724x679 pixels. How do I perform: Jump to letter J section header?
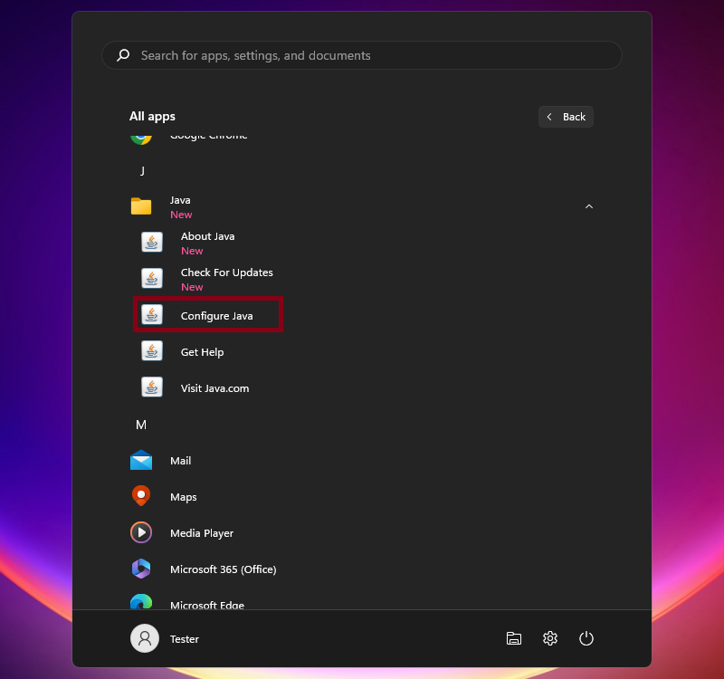[x=142, y=171]
